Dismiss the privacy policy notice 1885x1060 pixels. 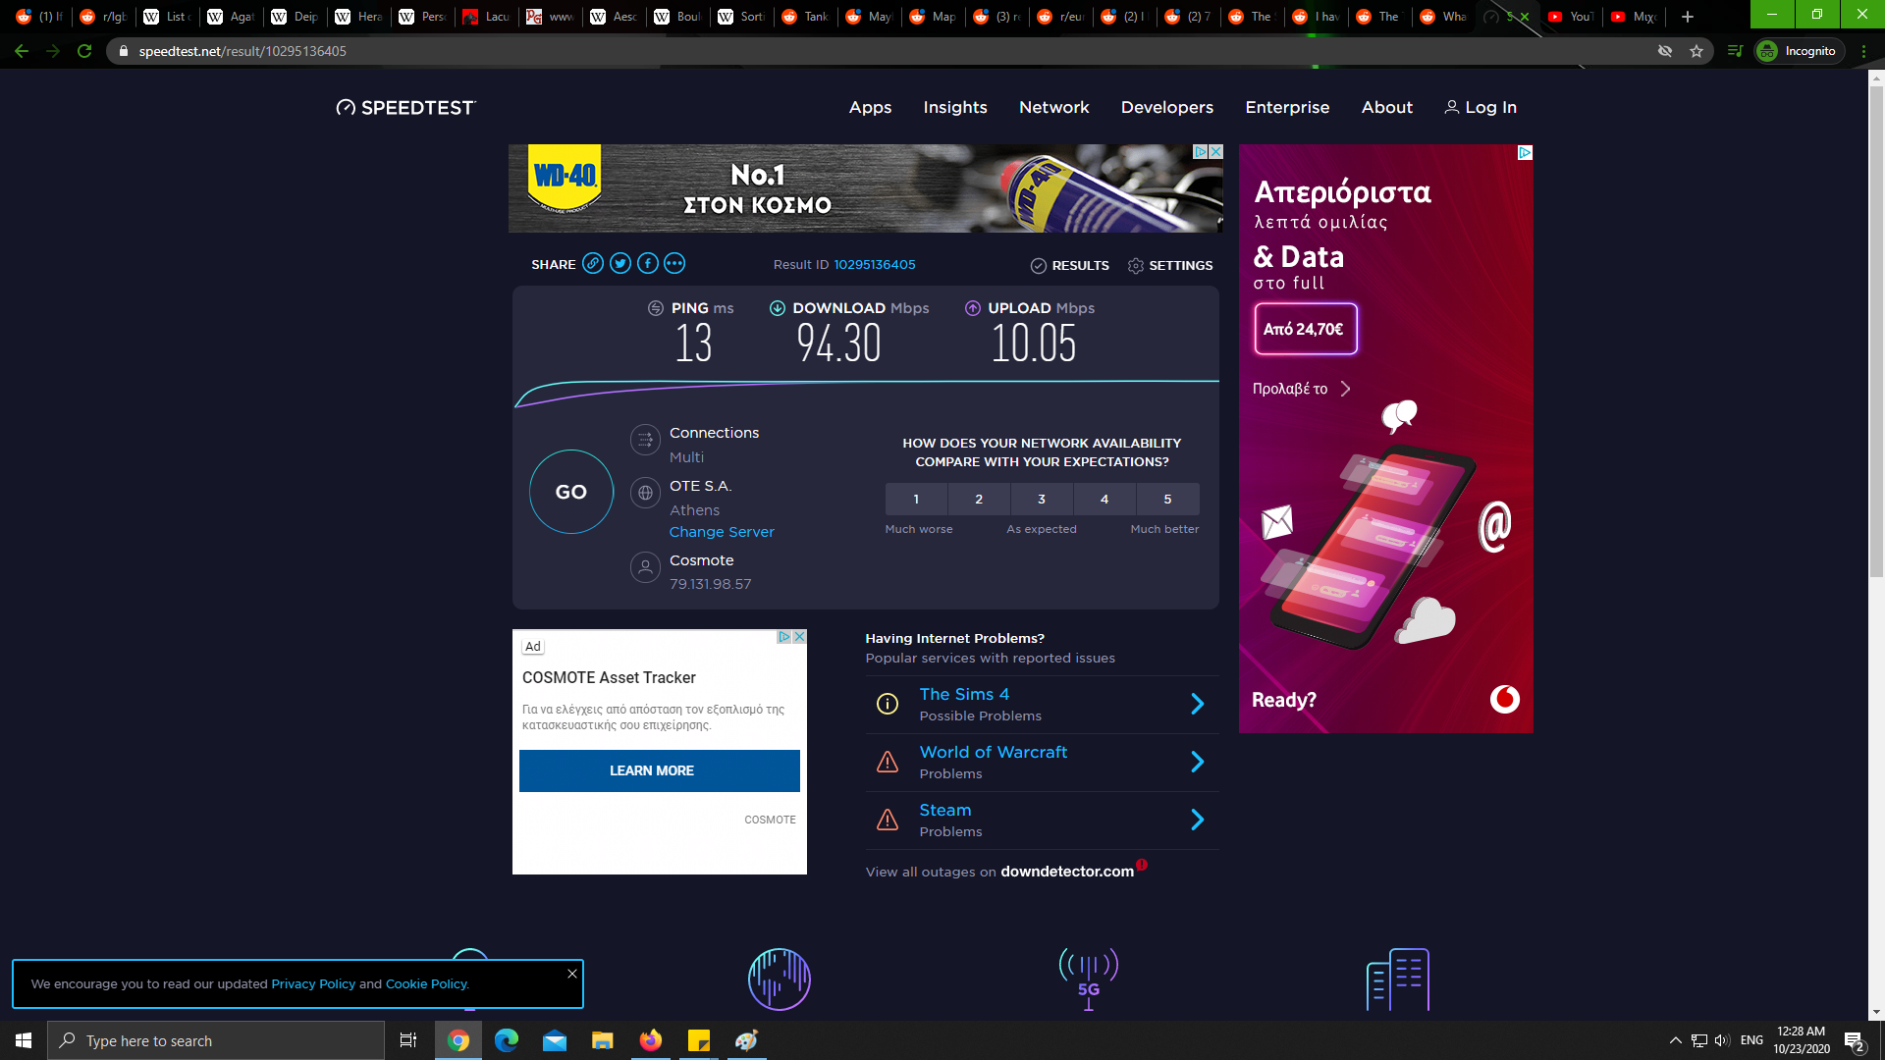572,974
